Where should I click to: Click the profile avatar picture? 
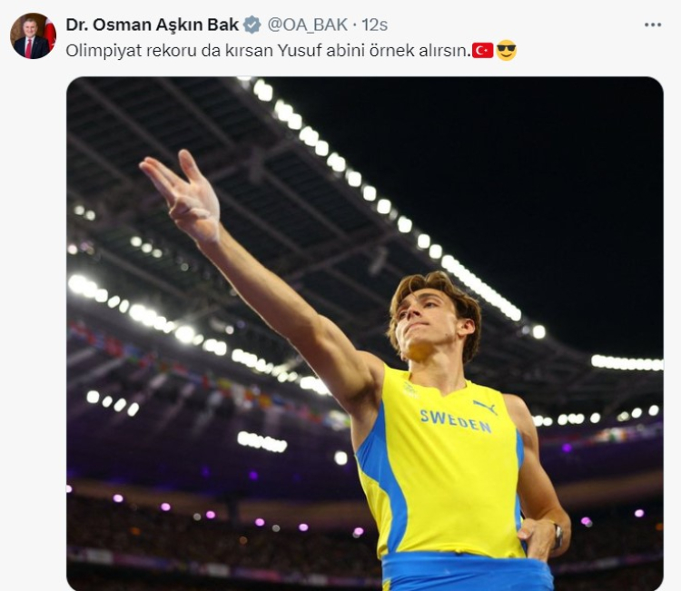point(32,36)
